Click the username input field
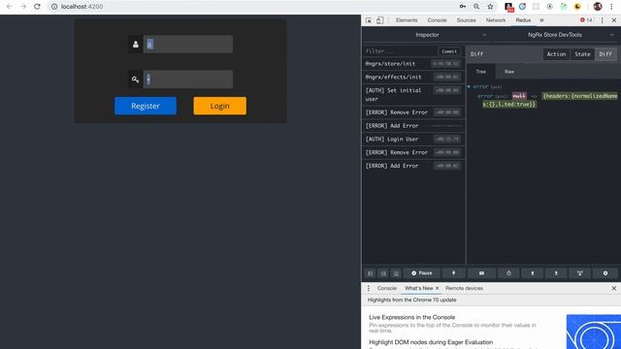The height and width of the screenshot is (349, 621). pos(188,44)
